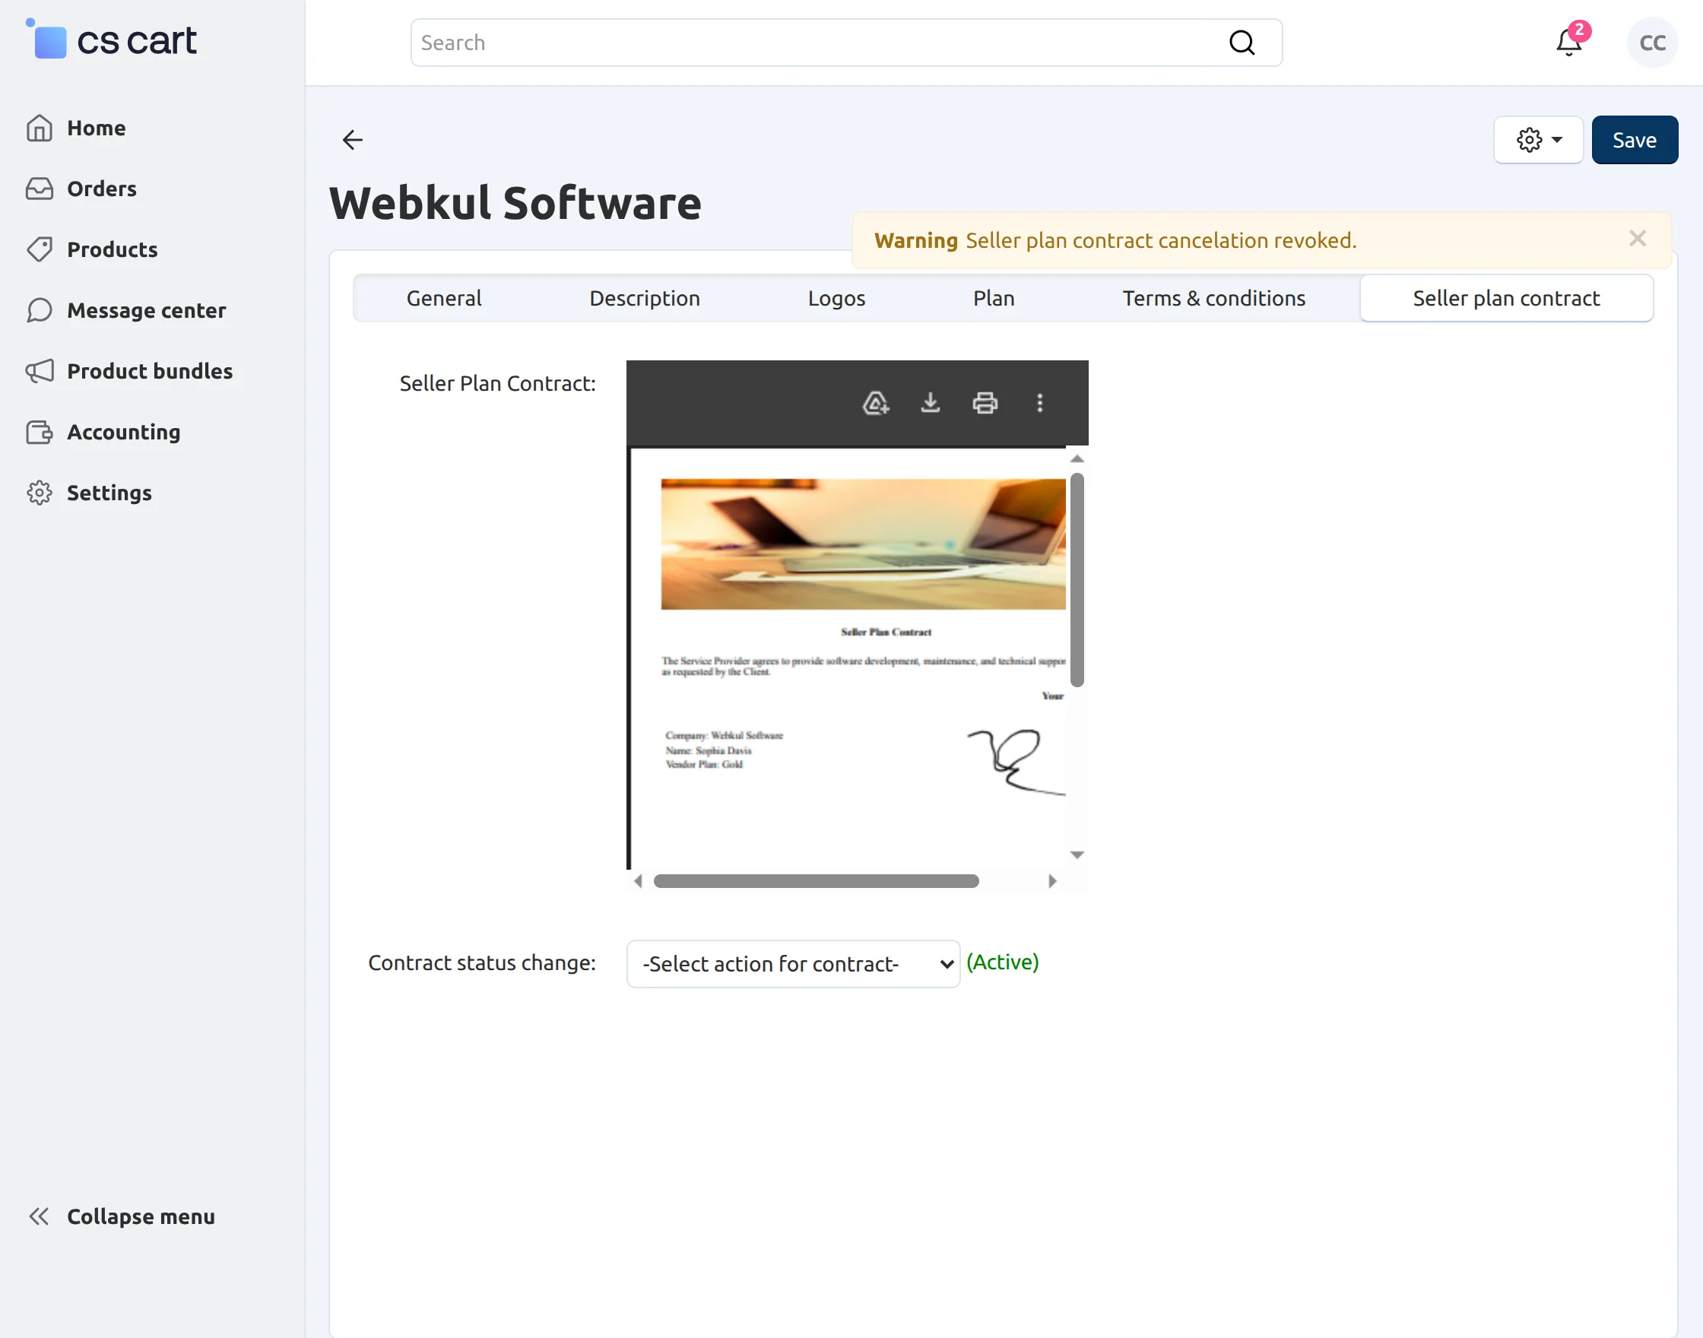Open the Products tag icon
The height and width of the screenshot is (1338, 1703).
coord(40,249)
